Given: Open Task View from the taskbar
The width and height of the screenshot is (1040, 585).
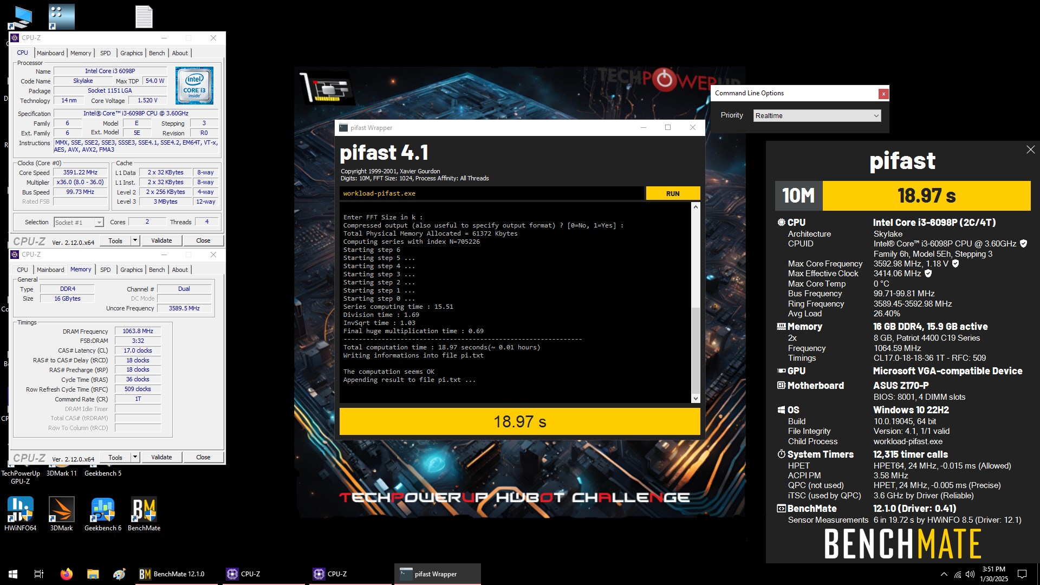Looking at the screenshot, I should point(39,574).
